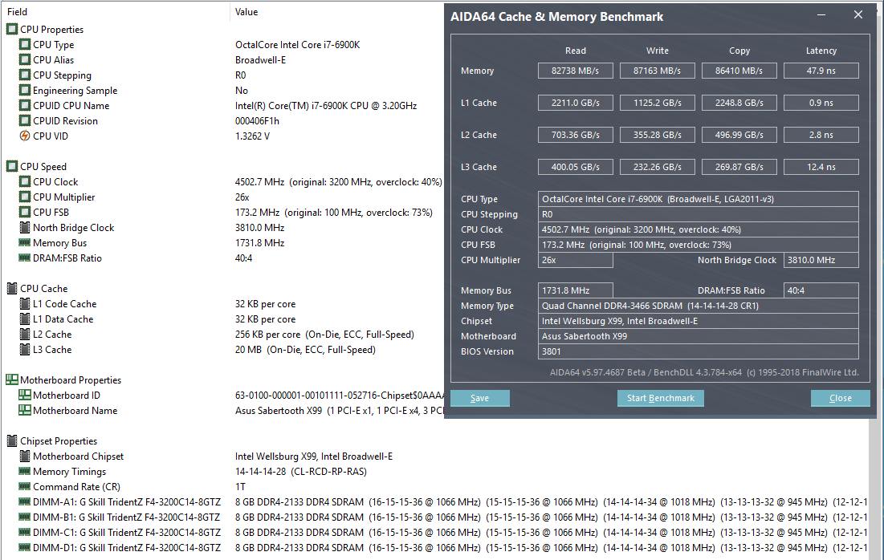This screenshot has width=884, height=560.
Task: Click the Memory Write 87163 MB/s field
Action: (x=658, y=71)
